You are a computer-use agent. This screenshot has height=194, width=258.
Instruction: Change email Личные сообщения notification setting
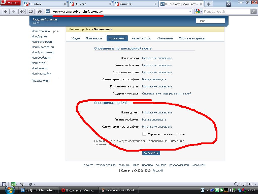point(157,65)
